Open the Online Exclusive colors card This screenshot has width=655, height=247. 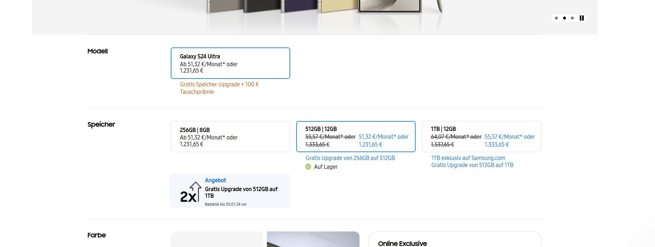pyautogui.click(x=455, y=239)
